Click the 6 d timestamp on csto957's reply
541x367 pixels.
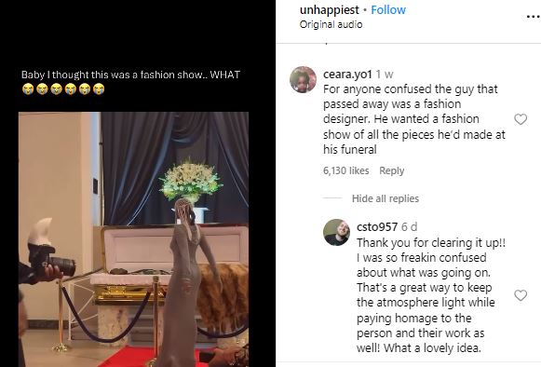click(409, 227)
